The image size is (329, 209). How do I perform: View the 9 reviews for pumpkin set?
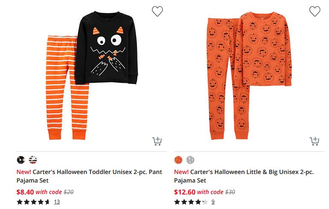point(213,202)
